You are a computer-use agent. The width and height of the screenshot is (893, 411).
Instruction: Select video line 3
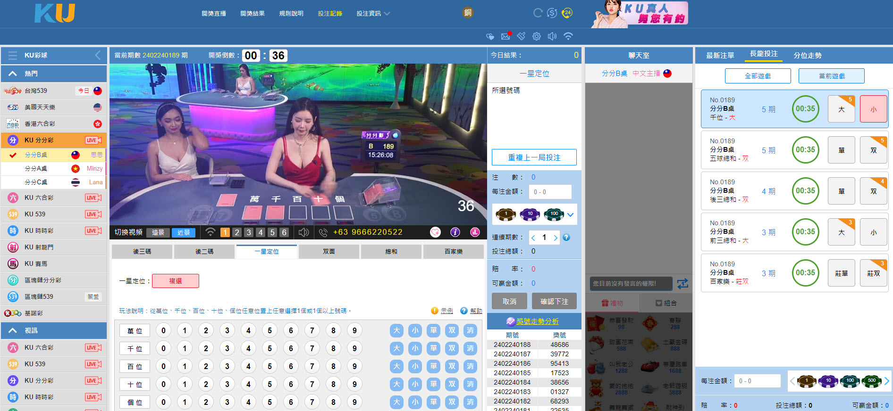249,232
